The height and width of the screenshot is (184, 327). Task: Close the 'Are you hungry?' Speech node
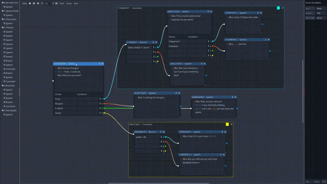click(x=103, y=64)
